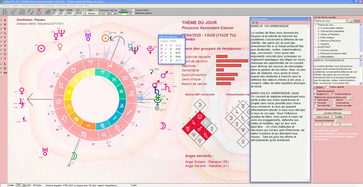Screen dimensions: 363x187
Task: Uncheck the Modèle R.E.T. checkbox
Action: [315, 94]
